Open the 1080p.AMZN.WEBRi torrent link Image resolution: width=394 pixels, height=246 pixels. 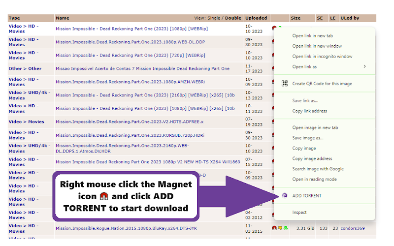[x=130, y=82]
